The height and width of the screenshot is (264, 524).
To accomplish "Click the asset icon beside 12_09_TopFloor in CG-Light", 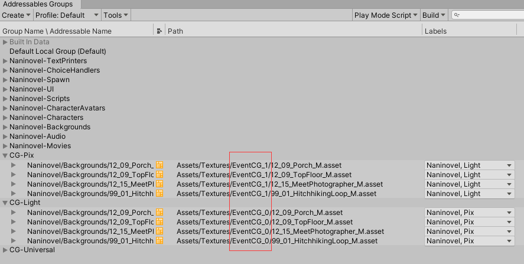I will coord(159,222).
